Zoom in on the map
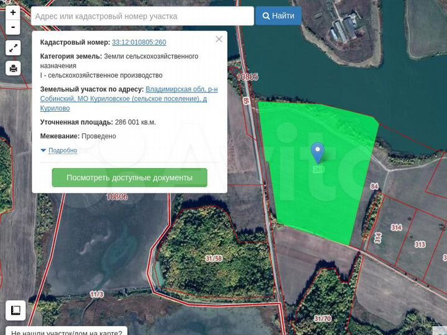Image resolution: width=447 pixels, height=335 pixels. [13, 12]
